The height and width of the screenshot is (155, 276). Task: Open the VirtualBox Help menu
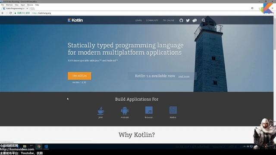pos(37,5)
